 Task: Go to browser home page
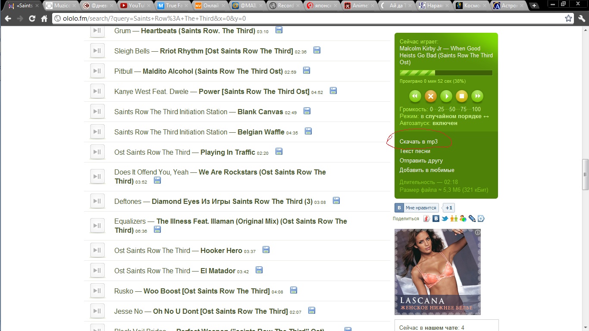tap(44, 19)
